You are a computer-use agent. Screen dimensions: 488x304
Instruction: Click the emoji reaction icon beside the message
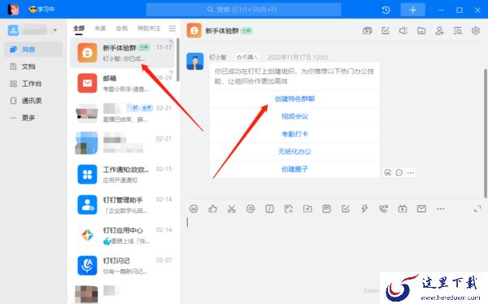click(388, 172)
